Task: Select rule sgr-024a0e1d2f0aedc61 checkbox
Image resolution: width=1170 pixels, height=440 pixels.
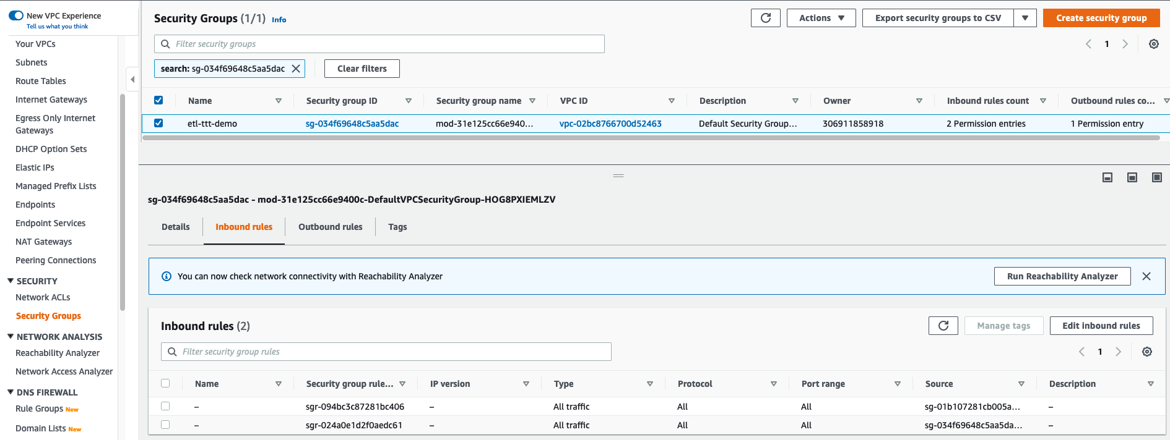Action: [165, 425]
